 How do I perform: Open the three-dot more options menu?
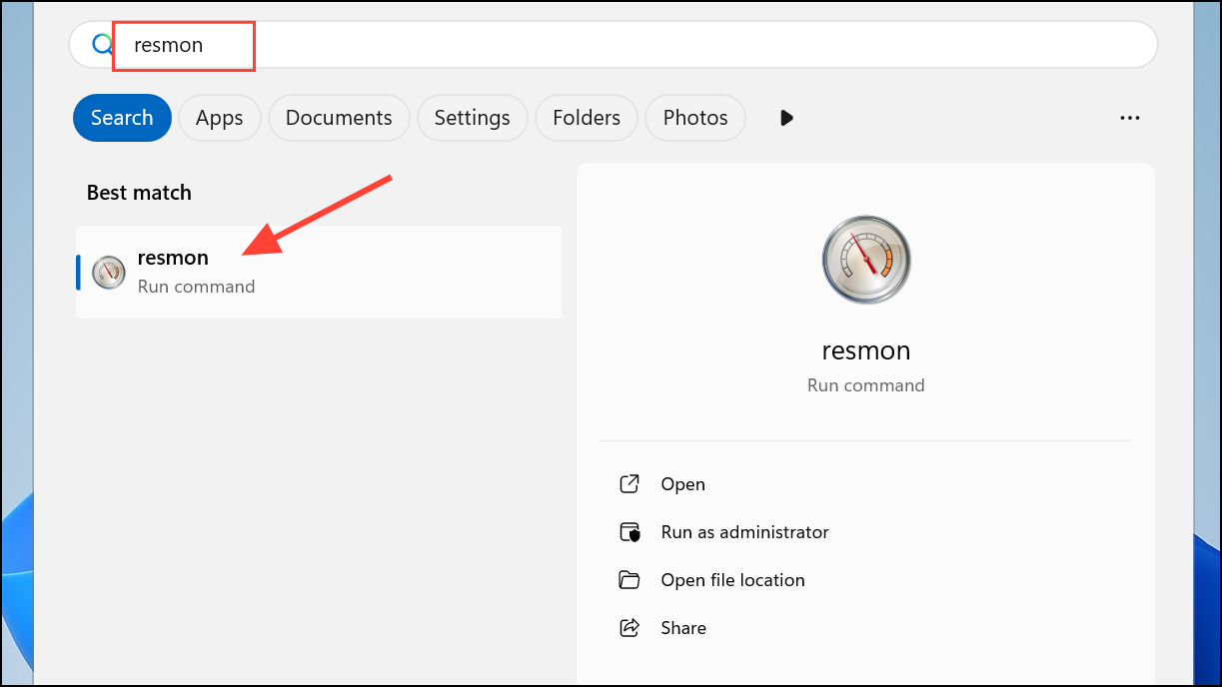[x=1130, y=118]
